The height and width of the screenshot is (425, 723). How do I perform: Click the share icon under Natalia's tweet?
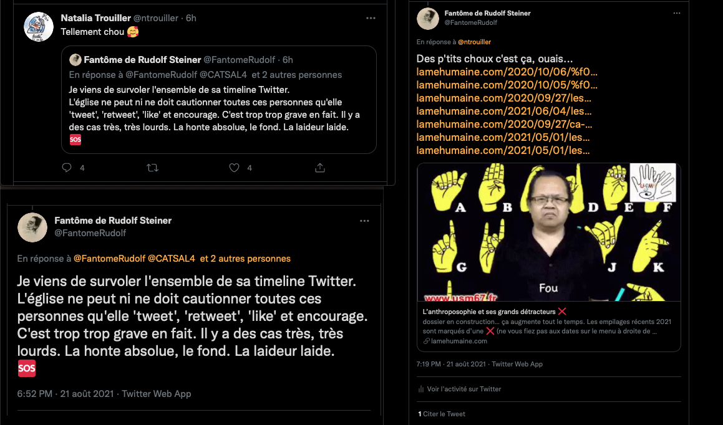[320, 168]
